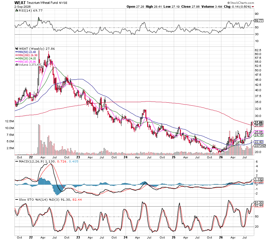Click the RSI(14) 69.77 panel label
Viewport: 266px width, 240px height.
(30, 11)
